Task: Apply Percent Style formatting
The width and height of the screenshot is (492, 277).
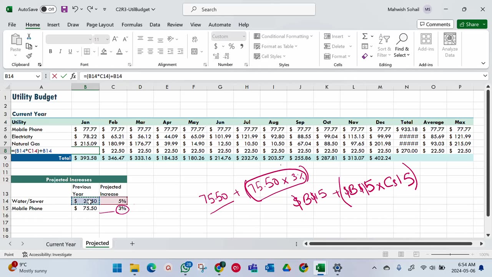Action: pos(231,46)
